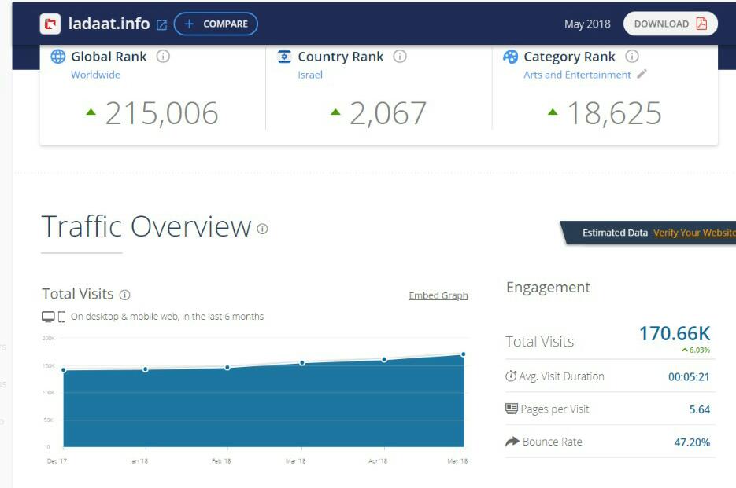
Task: Open the Arts and Entertainment category link
Action: [x=577, y=75]
